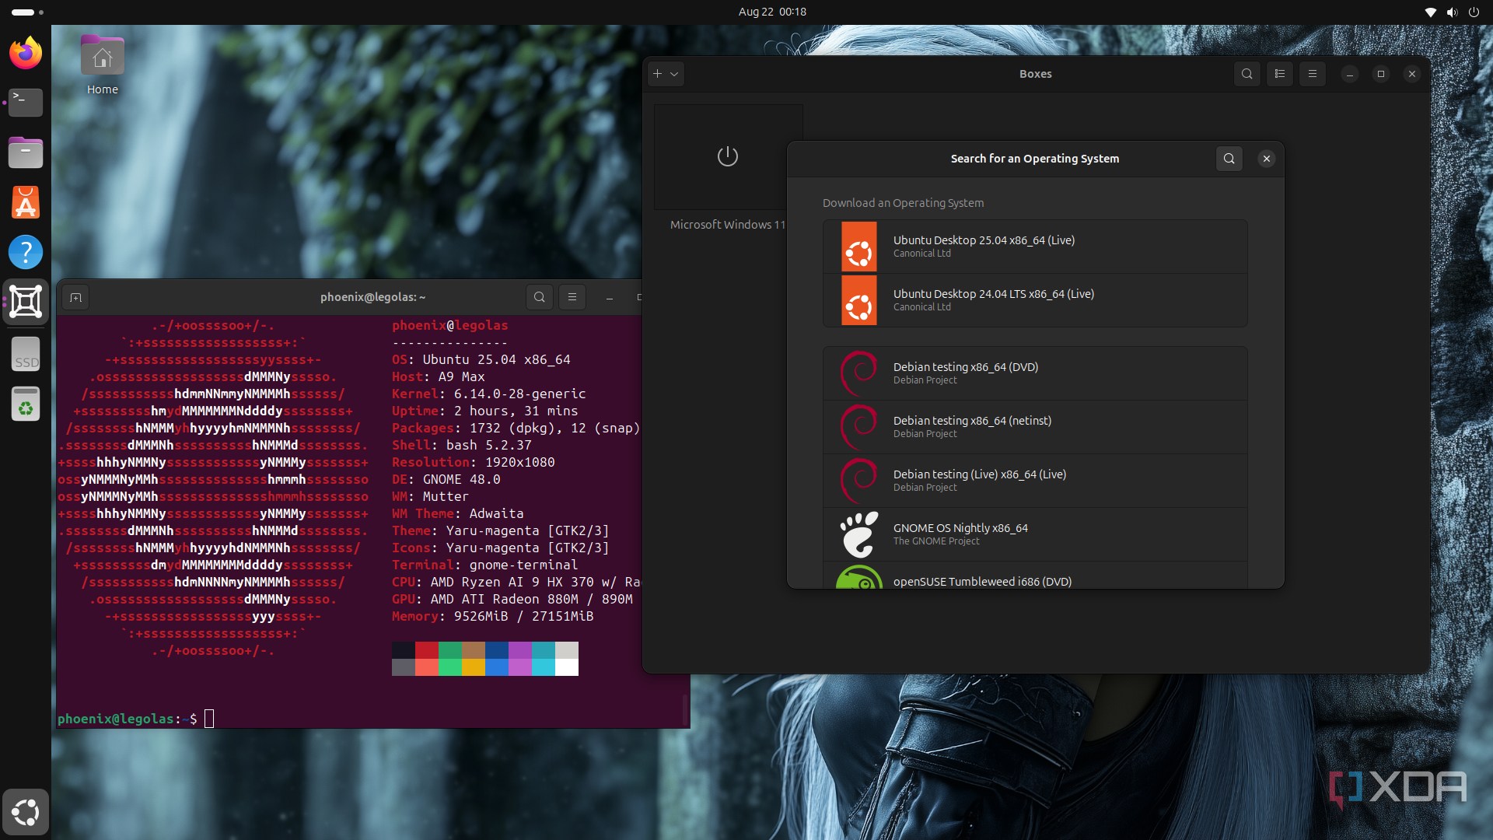This screenshot has width=1493, height=840.
Task: Click the plus icon to add new box
Action: click(x=658, y=74)
